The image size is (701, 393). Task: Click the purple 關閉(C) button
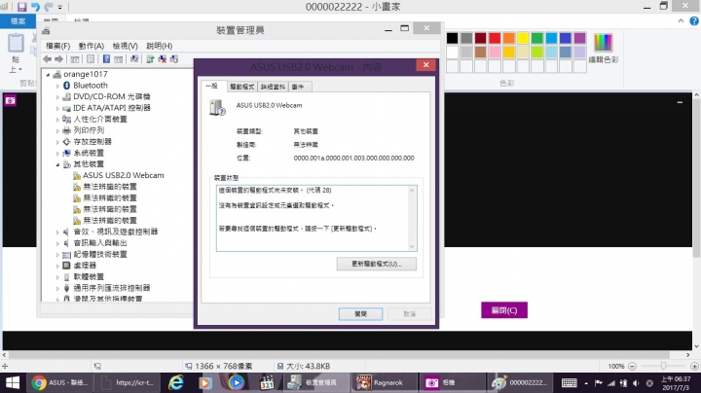point(504,310)
